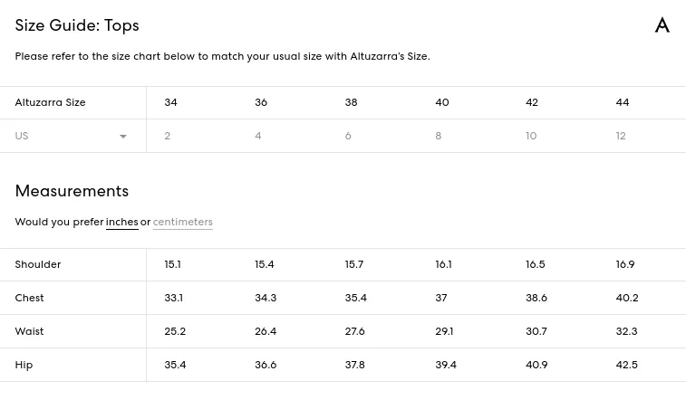Click the Shoulder row label
This screenshot has width=686, height=400.
(38, 264)
